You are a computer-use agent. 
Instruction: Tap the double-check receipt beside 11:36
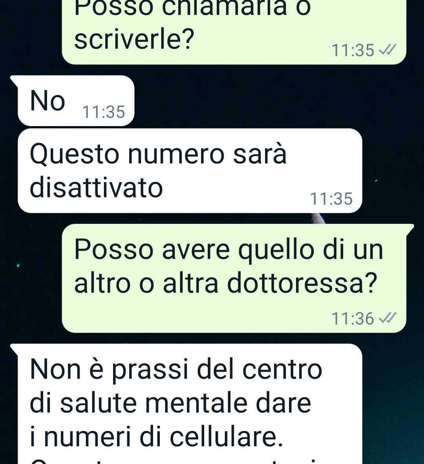pyautogui.click(x=387, y=318)
